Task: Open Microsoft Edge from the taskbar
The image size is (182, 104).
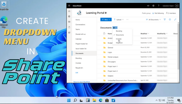Action: (x=94, y=100)
